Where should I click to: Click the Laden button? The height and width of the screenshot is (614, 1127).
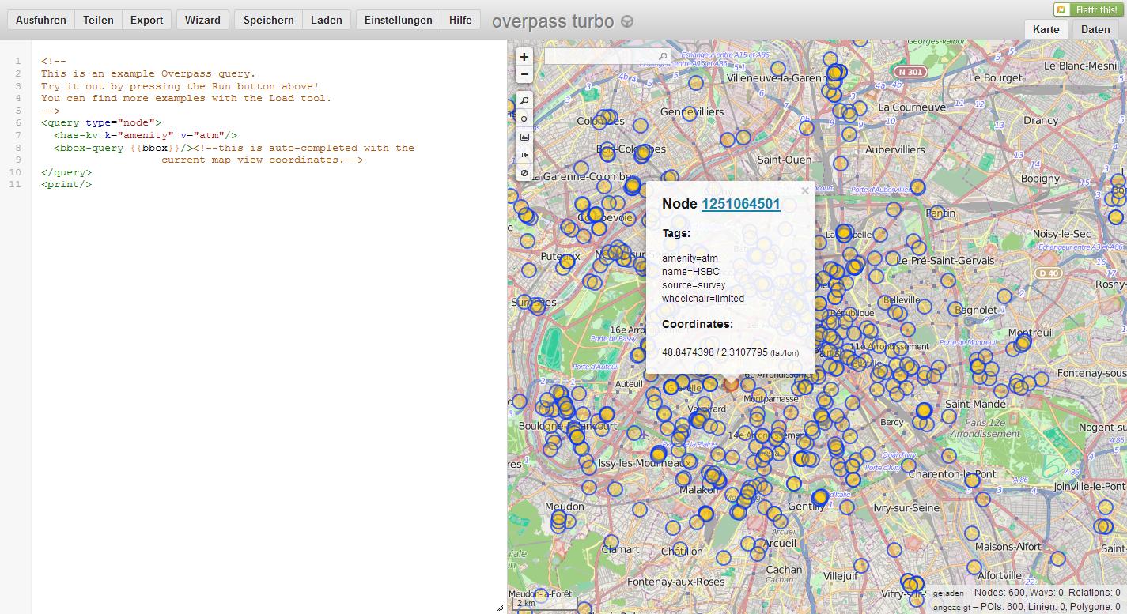tap(327, 20)
